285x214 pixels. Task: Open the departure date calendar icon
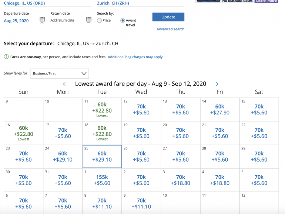(42, 20)
